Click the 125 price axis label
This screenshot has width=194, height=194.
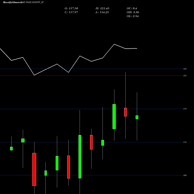click(185, 69)
